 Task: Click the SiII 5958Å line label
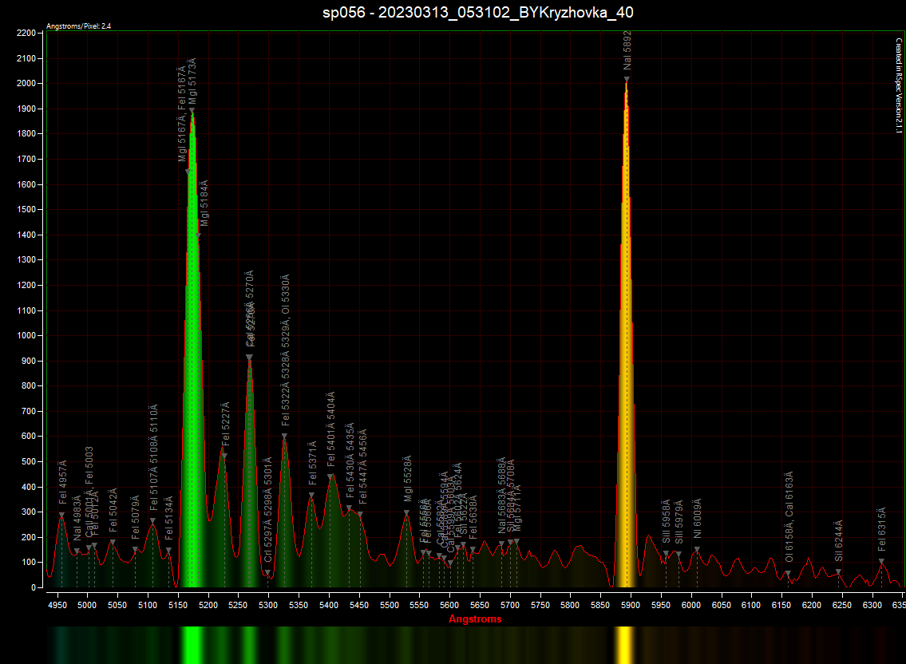(667, 522)
